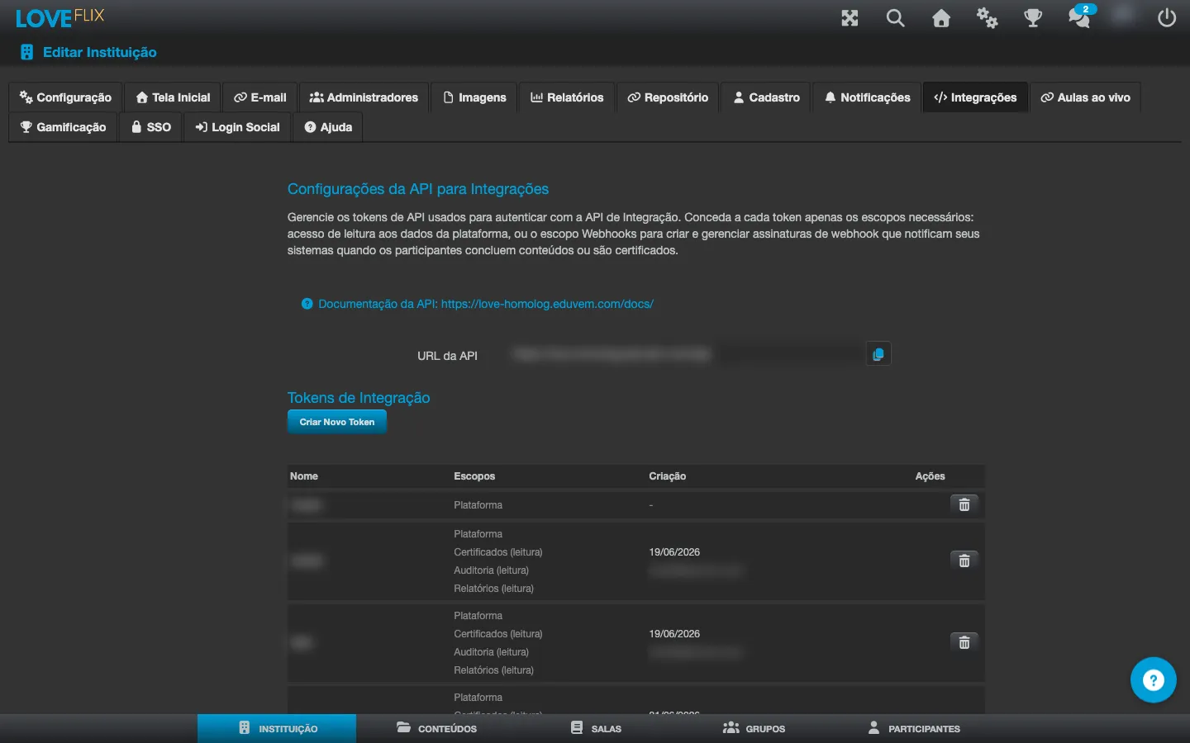The image size is (1190, 743).
Task: Click the URL da API field
Action: point(686,354)
